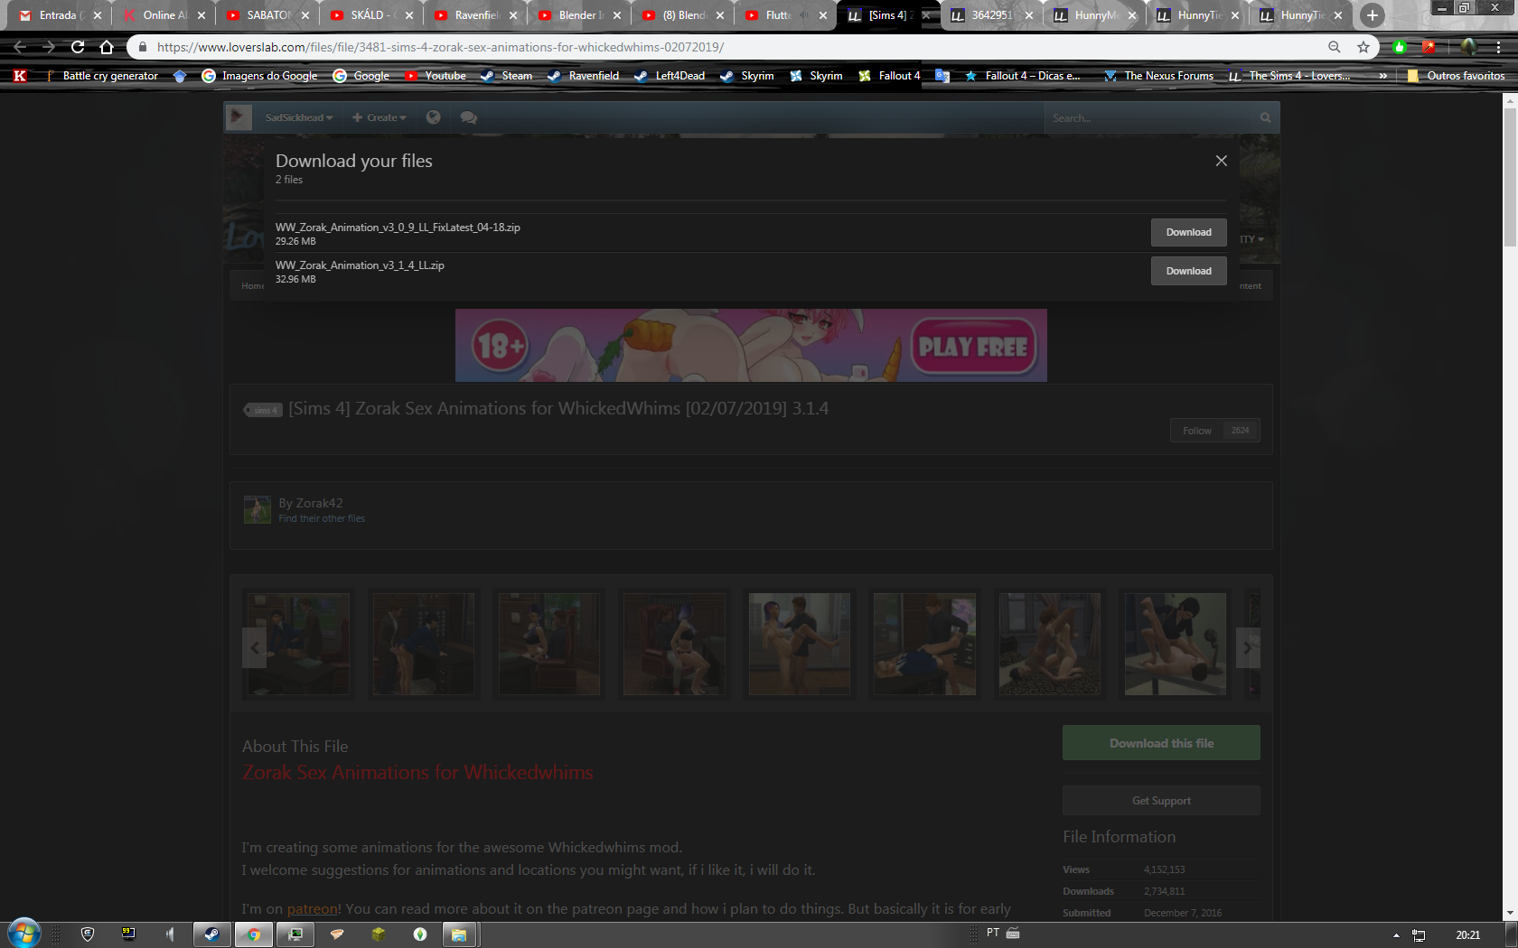
Task: Open the Left4Dead bookmark
Action: (x=670, y=76)
